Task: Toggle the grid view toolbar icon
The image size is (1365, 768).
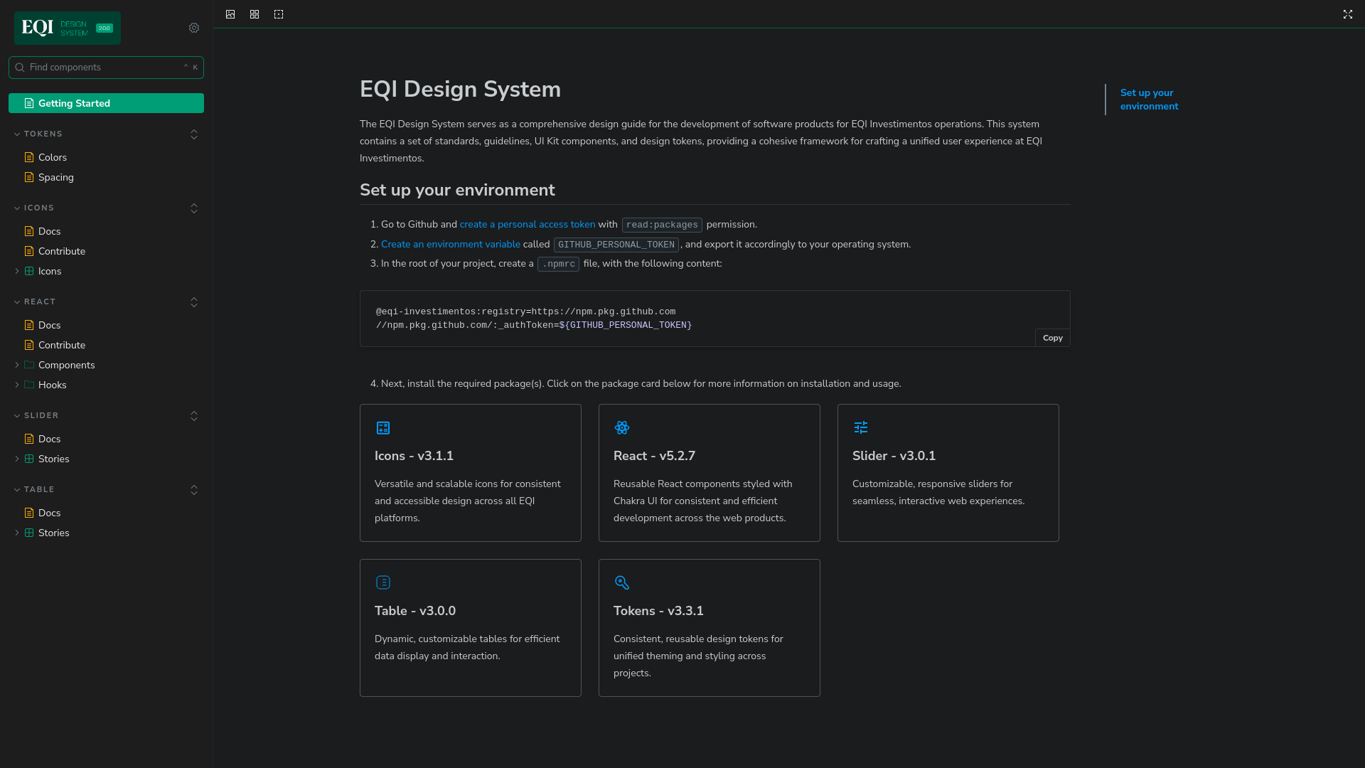Action: [255, 14]
